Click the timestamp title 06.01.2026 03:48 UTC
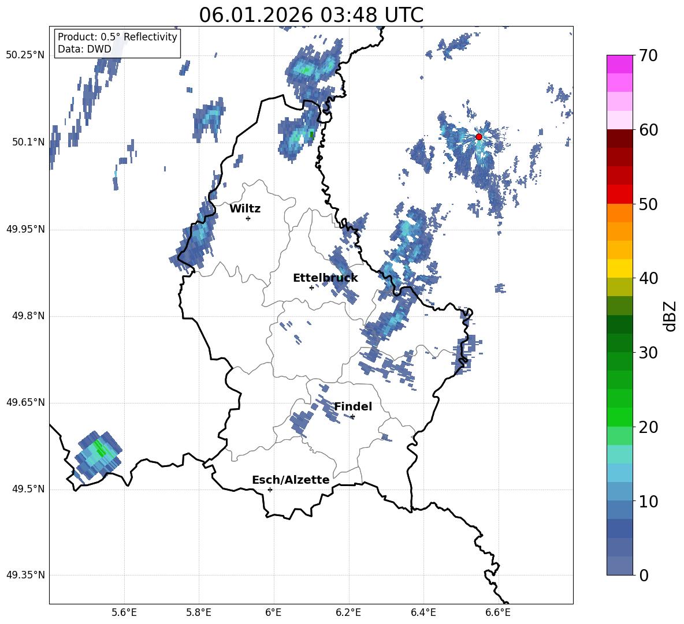The image size is (684, 624). pos(311,15)
